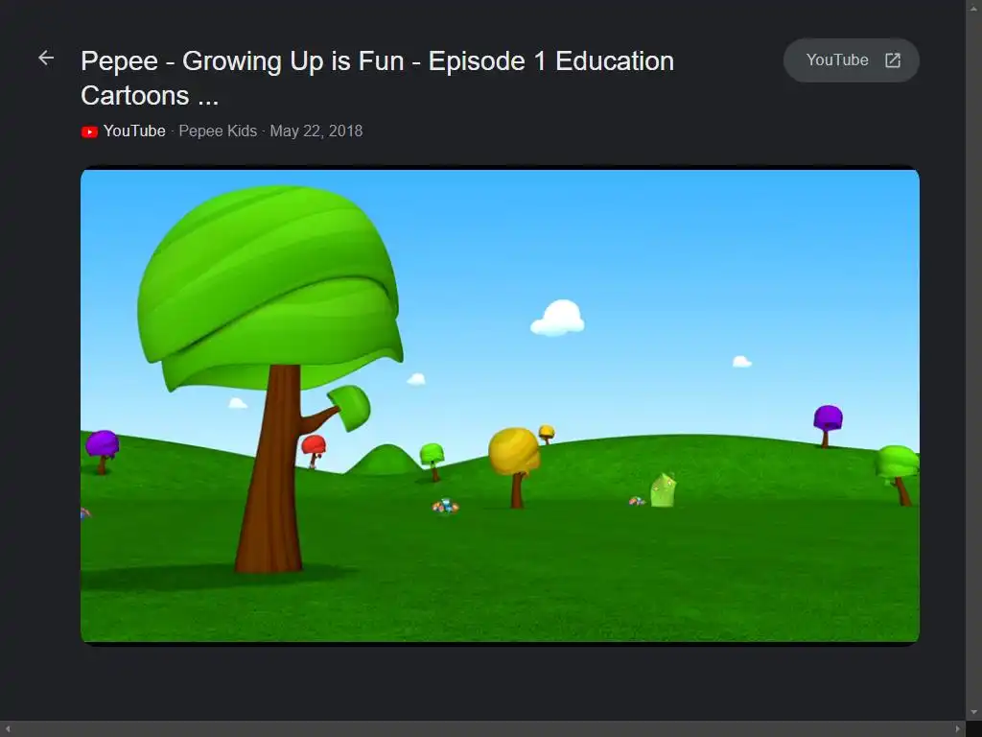Go back using the left arrow icon
Viewport: 982px width, 737px height.
pos(46,59)
